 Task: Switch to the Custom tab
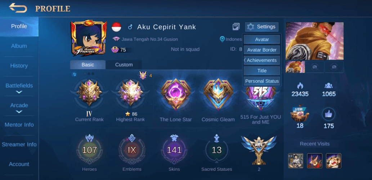124,65
